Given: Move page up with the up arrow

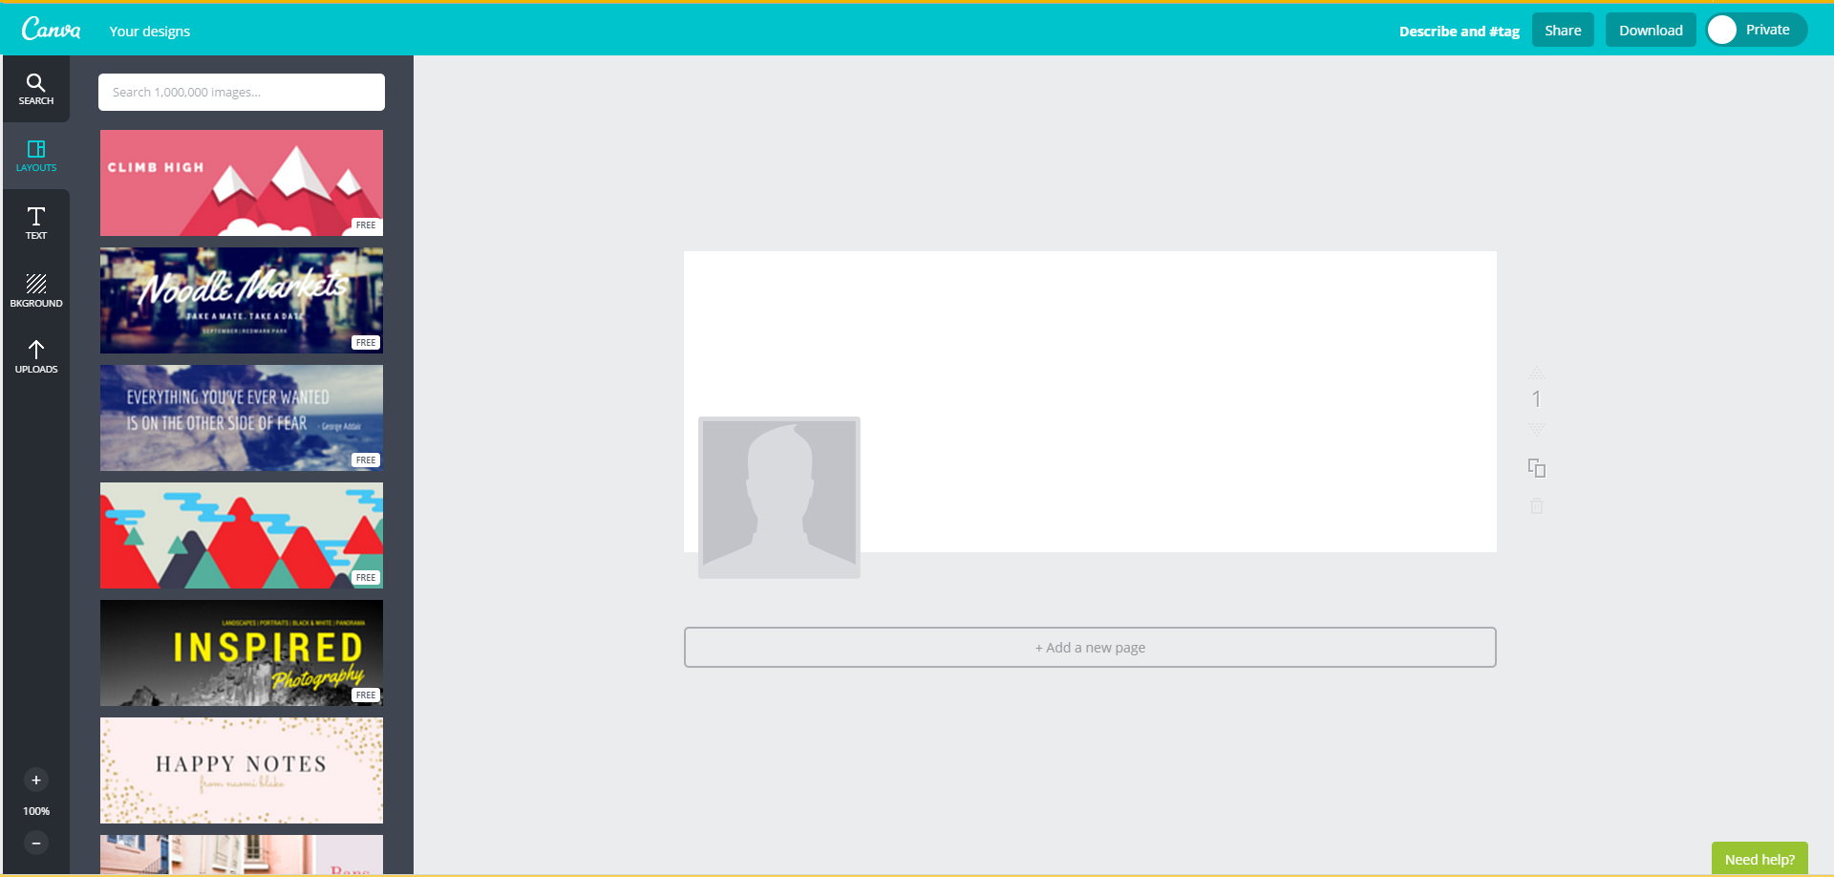Looking at the screenshot, I should (x=1537, y=372).
